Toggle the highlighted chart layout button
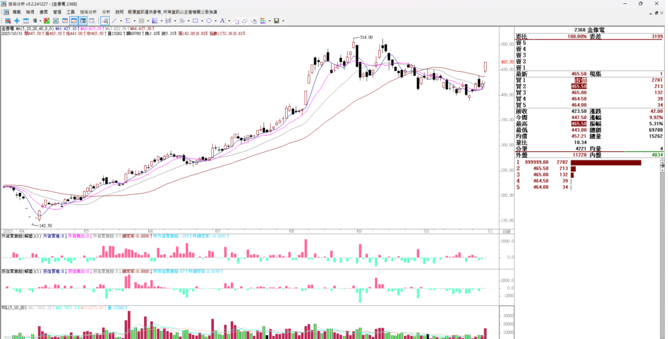The image size is (668, 339). [x=74, y=20]
